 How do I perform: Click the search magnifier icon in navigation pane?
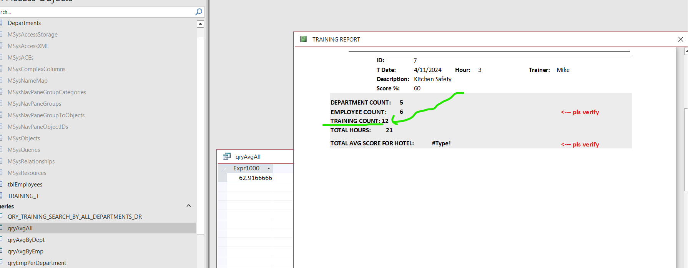coord(199,12)
